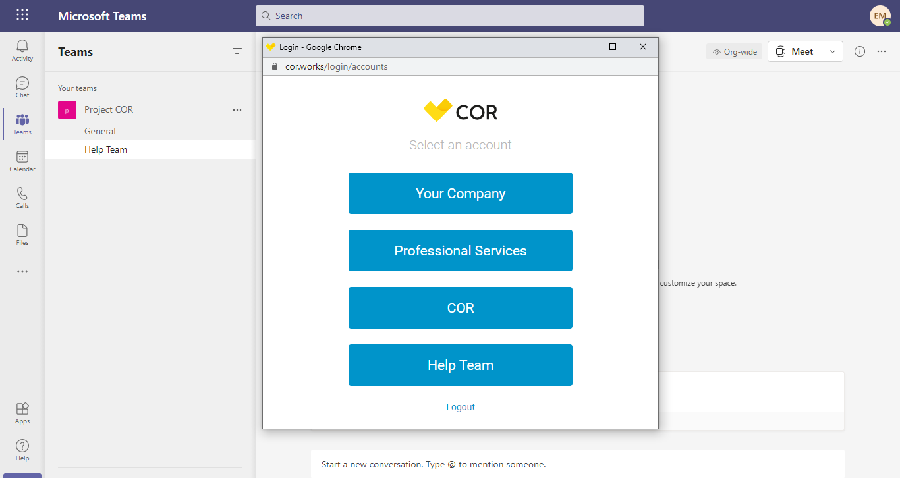Click the Project COR team avatar
Screen dimensions: 900x478
[67, 110]
